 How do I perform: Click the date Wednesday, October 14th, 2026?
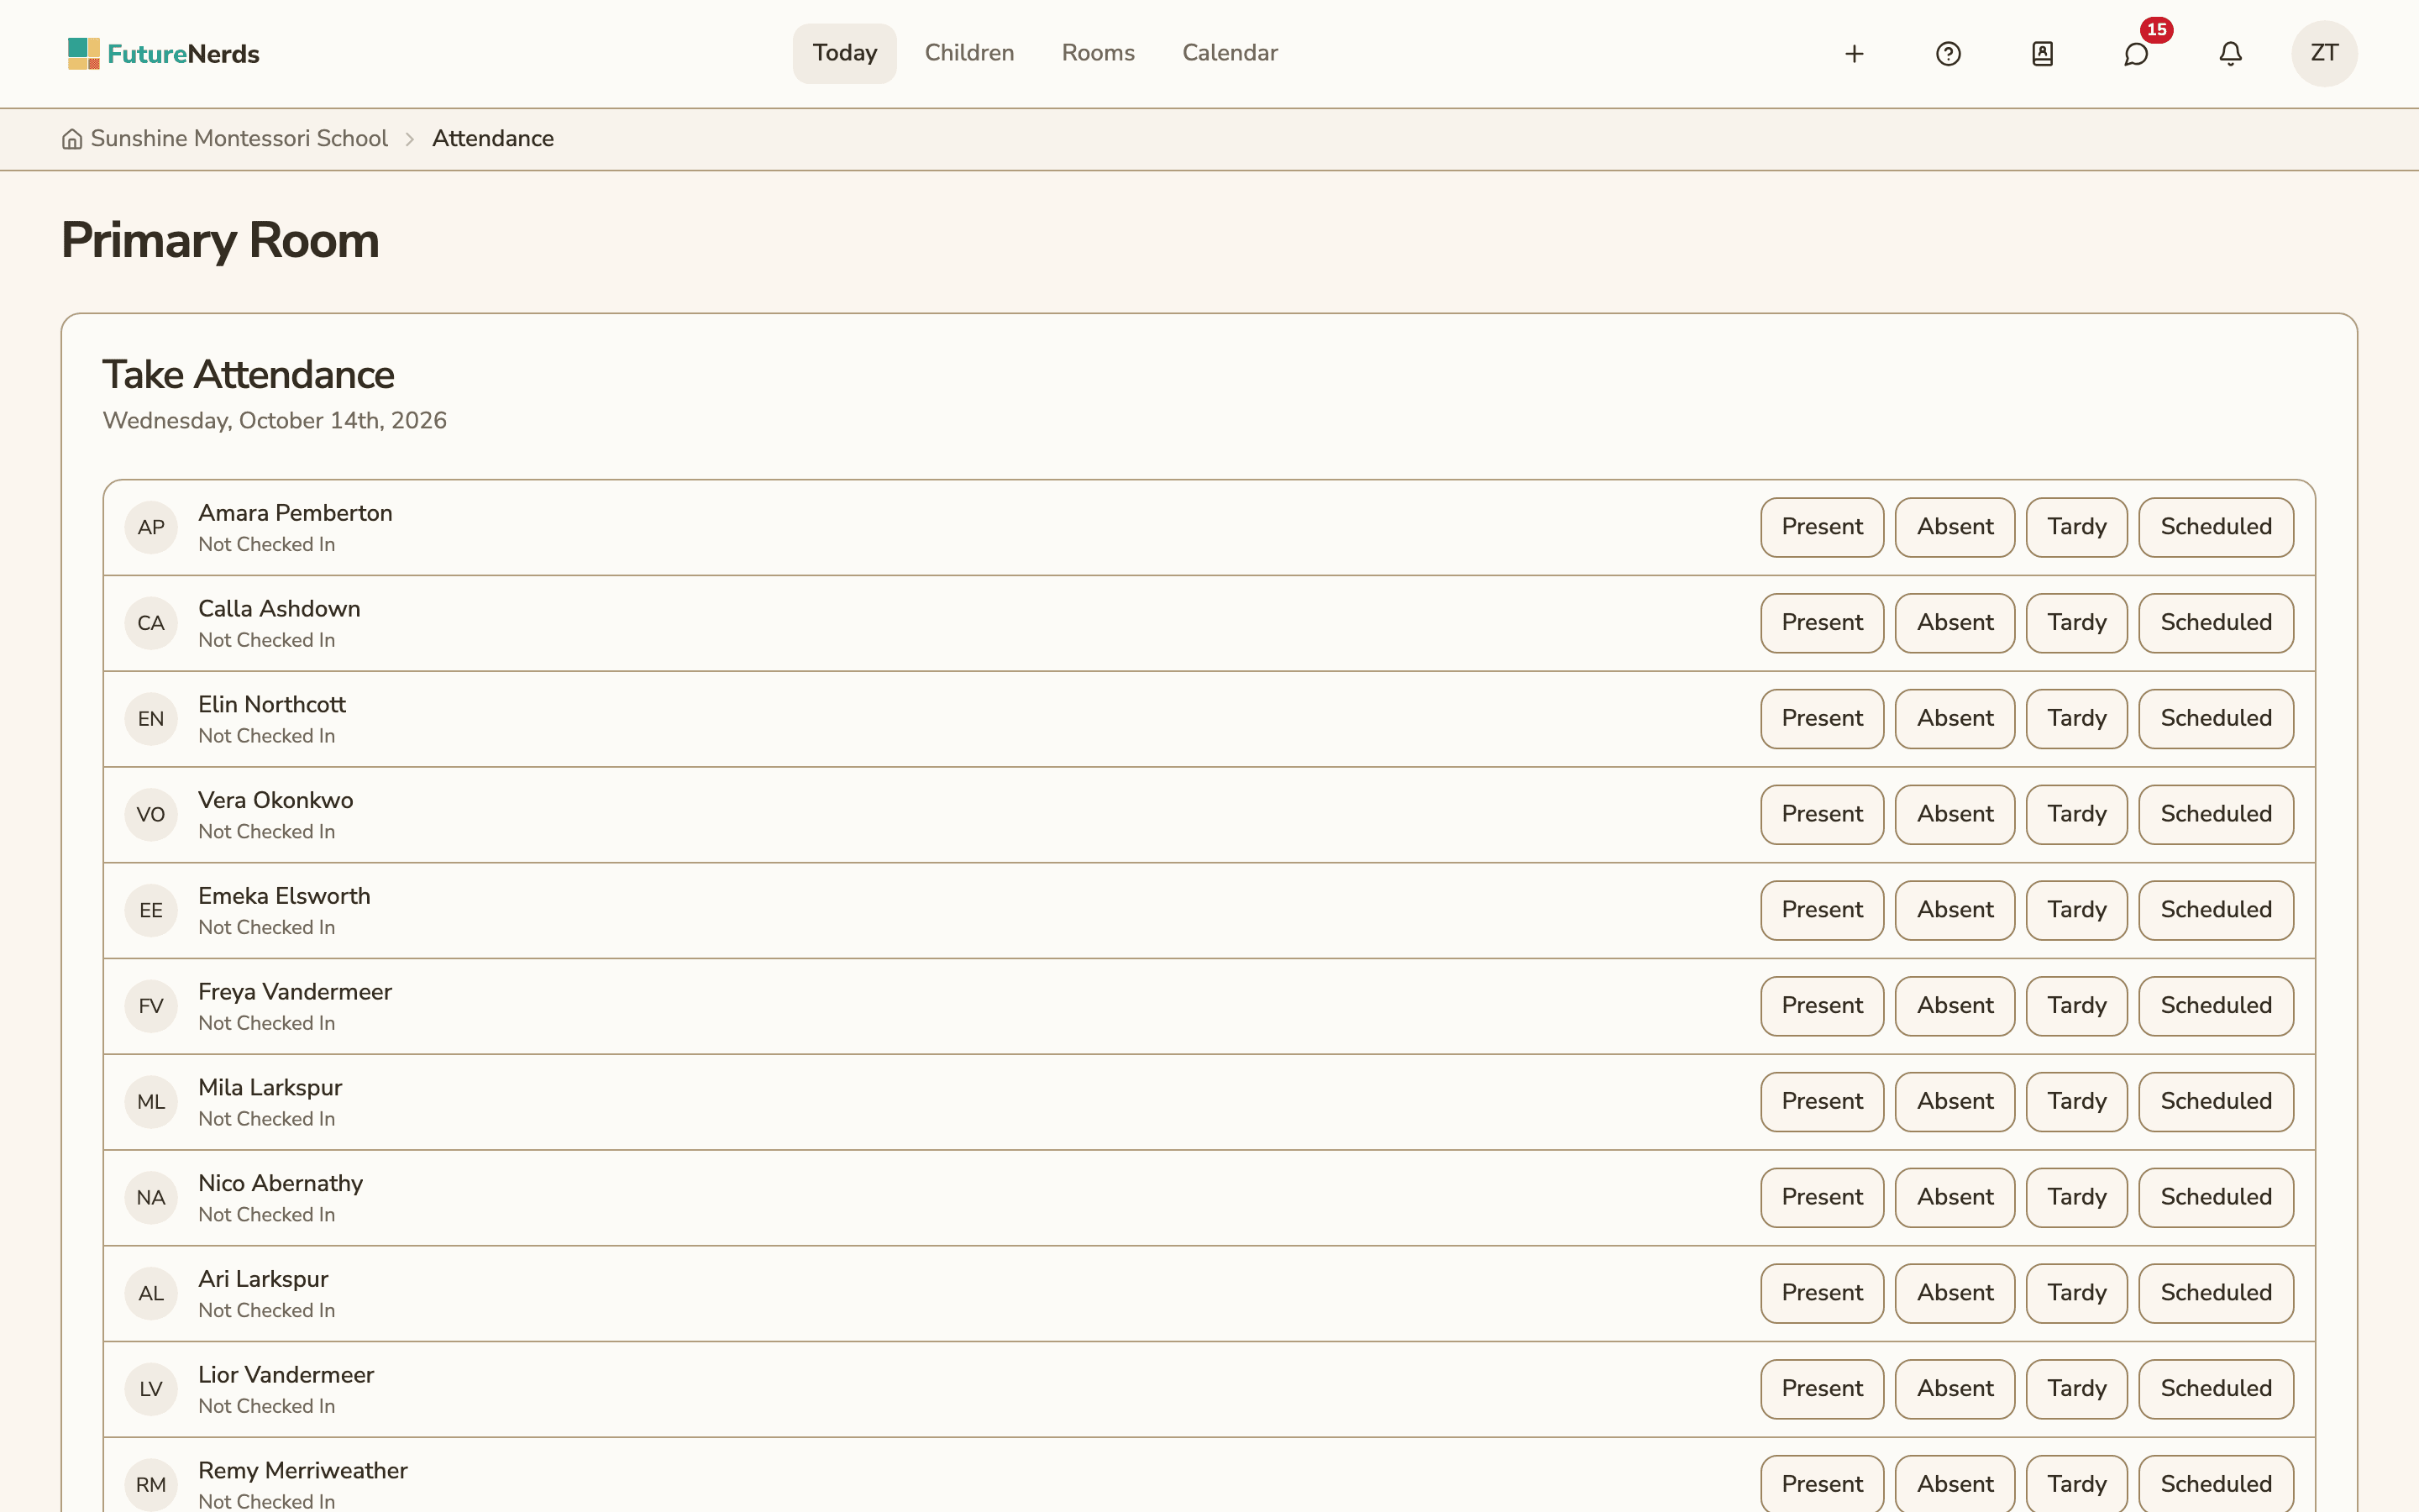275,421
